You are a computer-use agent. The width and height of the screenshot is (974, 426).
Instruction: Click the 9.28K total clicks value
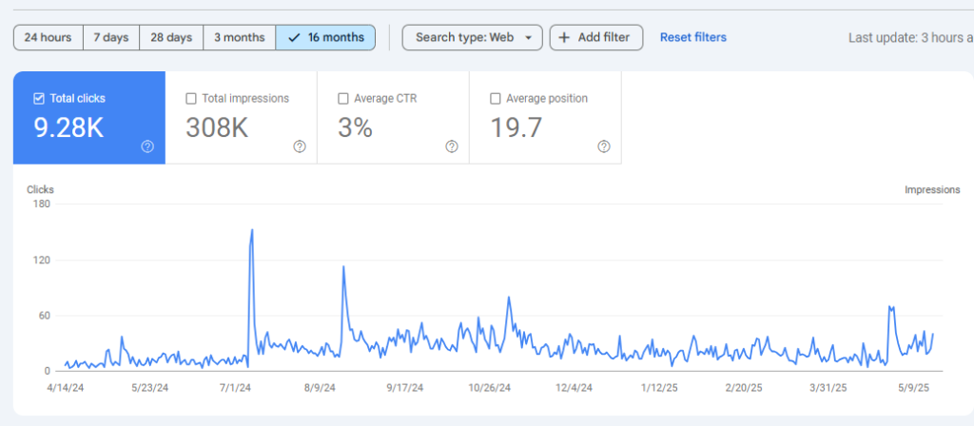click(68, 127)
